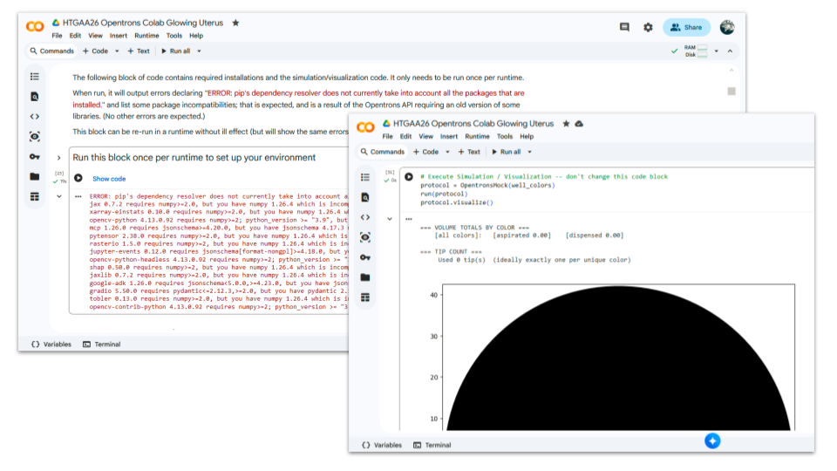
Task: Click notebook title in back window
Action: tap(143, 23)
